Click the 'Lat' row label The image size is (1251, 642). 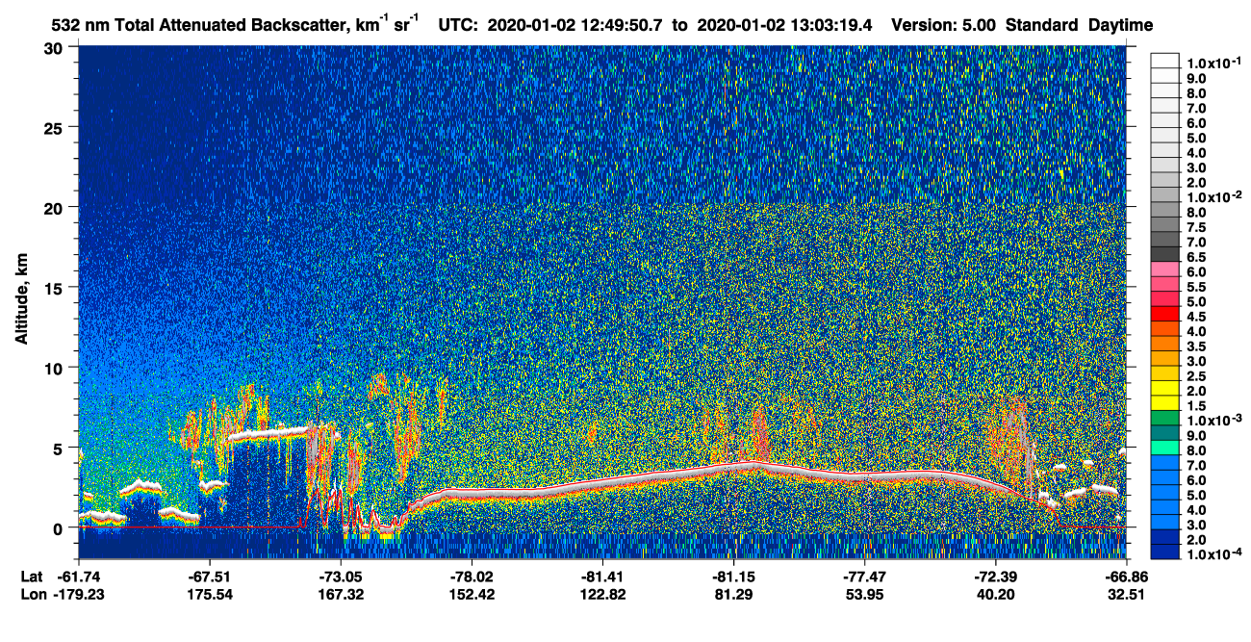coord(32,577)
